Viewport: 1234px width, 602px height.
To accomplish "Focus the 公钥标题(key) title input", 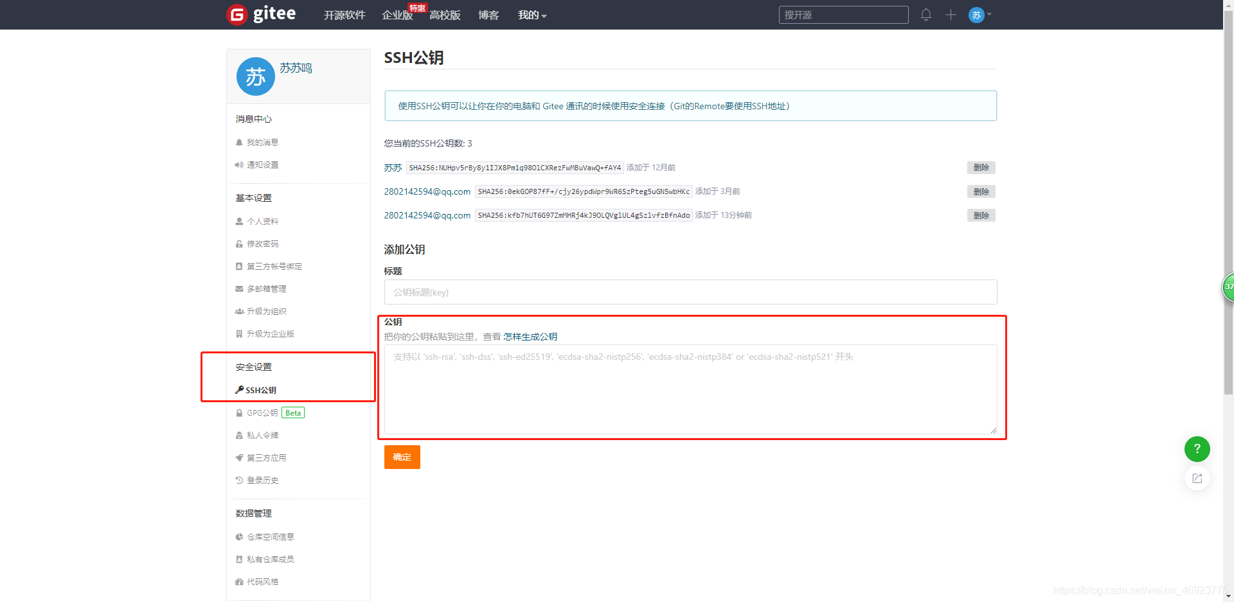I will pos(690,292).
